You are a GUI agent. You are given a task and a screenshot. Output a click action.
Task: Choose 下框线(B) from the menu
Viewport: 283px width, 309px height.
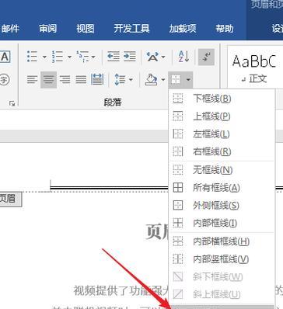222,99
